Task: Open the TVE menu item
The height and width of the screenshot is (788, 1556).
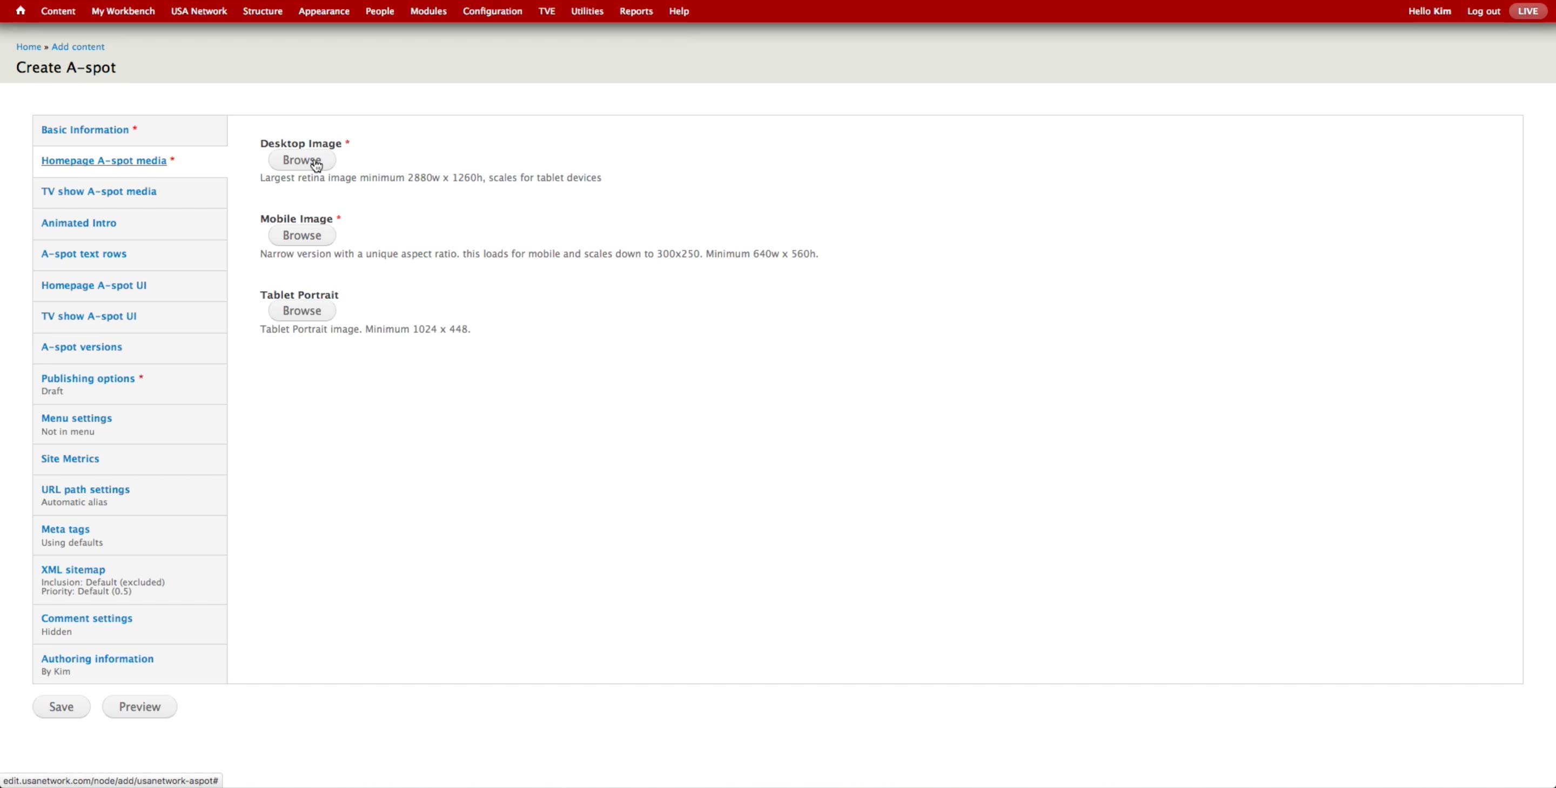Action: [546, 11]
